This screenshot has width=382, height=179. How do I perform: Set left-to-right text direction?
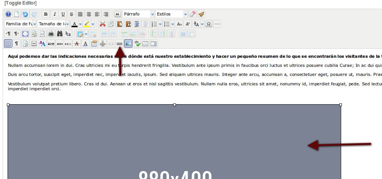[x=8, y=34]
